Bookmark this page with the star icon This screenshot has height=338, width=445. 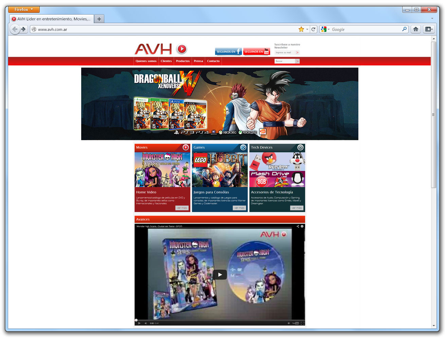(x=301, y=29)
